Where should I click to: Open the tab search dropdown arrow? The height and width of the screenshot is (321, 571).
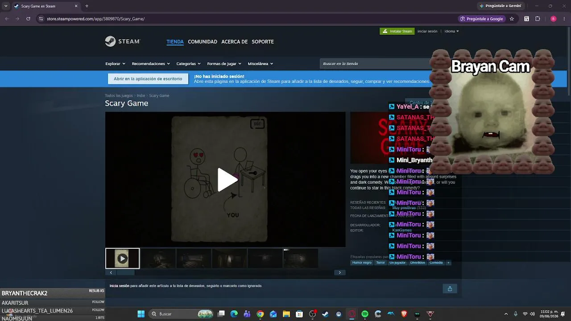pos(6,6)
